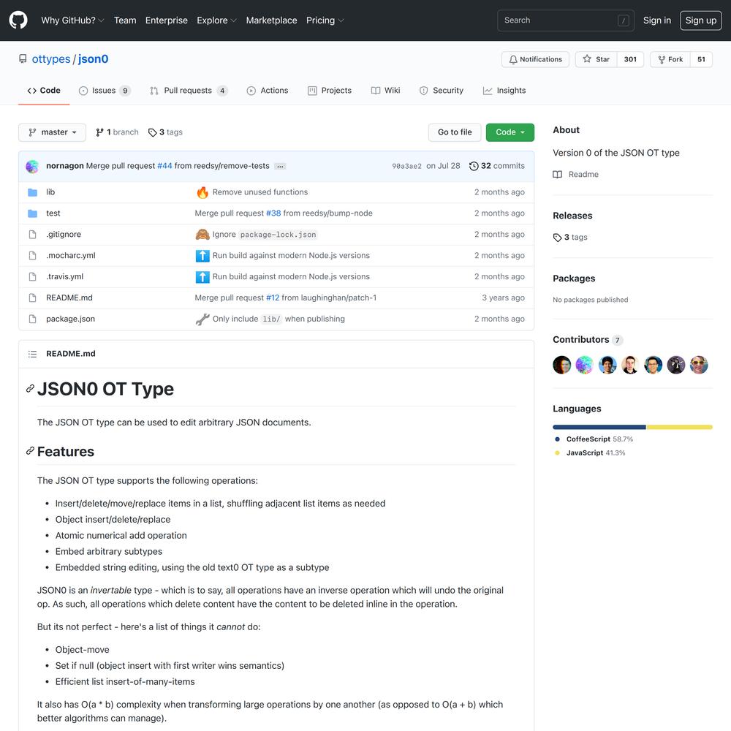Click the tag icon under Releases
This screenshot has width=731, height=731.
557,238
